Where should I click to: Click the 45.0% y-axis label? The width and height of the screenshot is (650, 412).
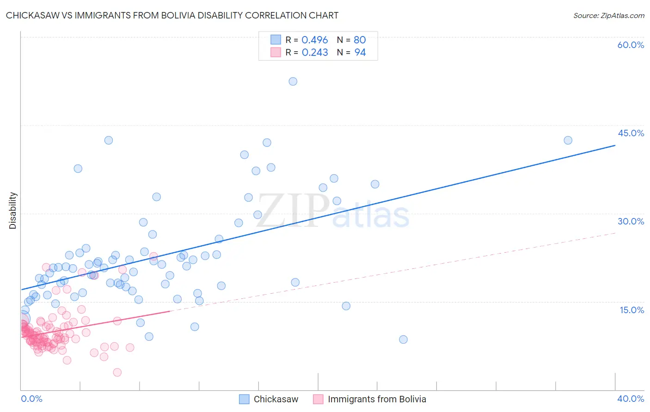[x=631, y=133]
